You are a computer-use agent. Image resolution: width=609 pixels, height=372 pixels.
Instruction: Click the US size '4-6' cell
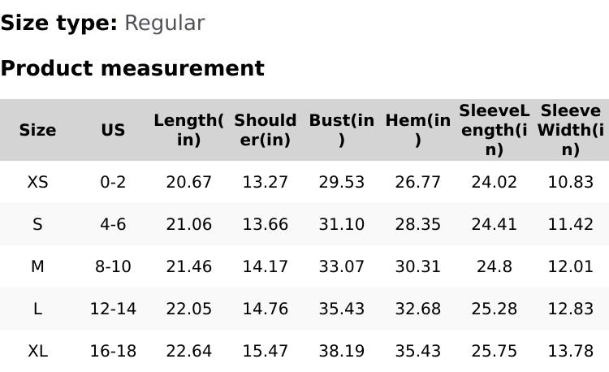tap(113, 224)
